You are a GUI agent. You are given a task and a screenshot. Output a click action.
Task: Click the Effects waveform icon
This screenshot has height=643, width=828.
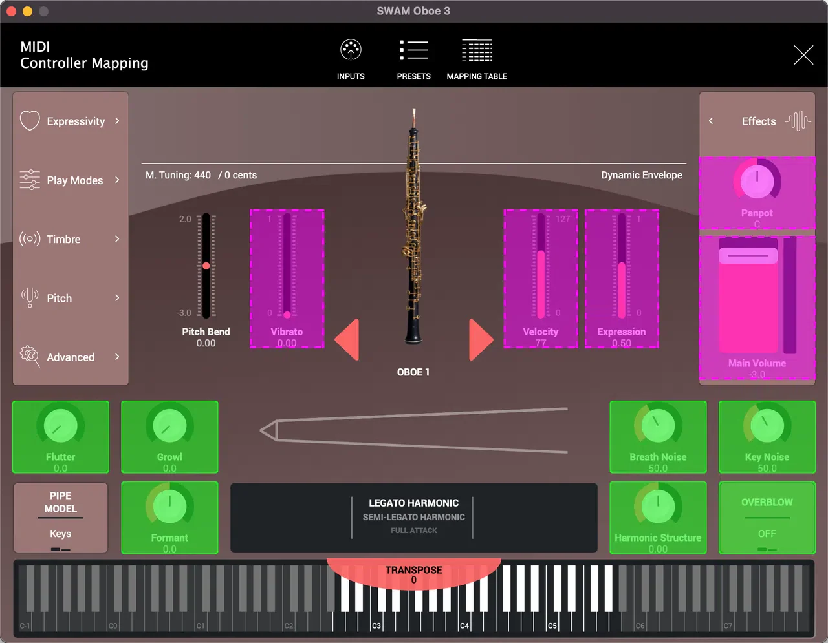[x=798, y=121]
